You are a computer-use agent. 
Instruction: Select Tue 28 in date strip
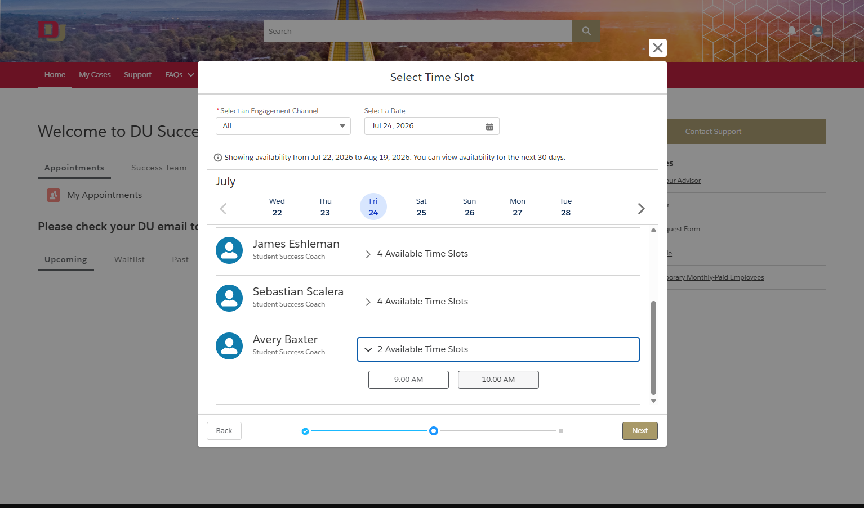click(x=566, y=207)
